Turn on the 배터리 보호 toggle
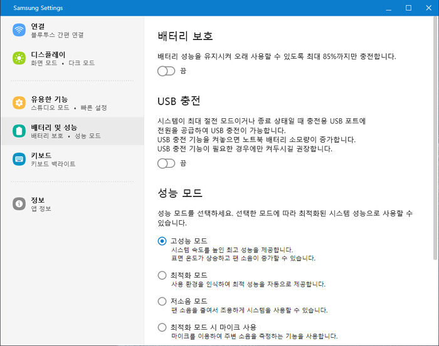This screenshot has height=346, width=439. tap(166, 71)
